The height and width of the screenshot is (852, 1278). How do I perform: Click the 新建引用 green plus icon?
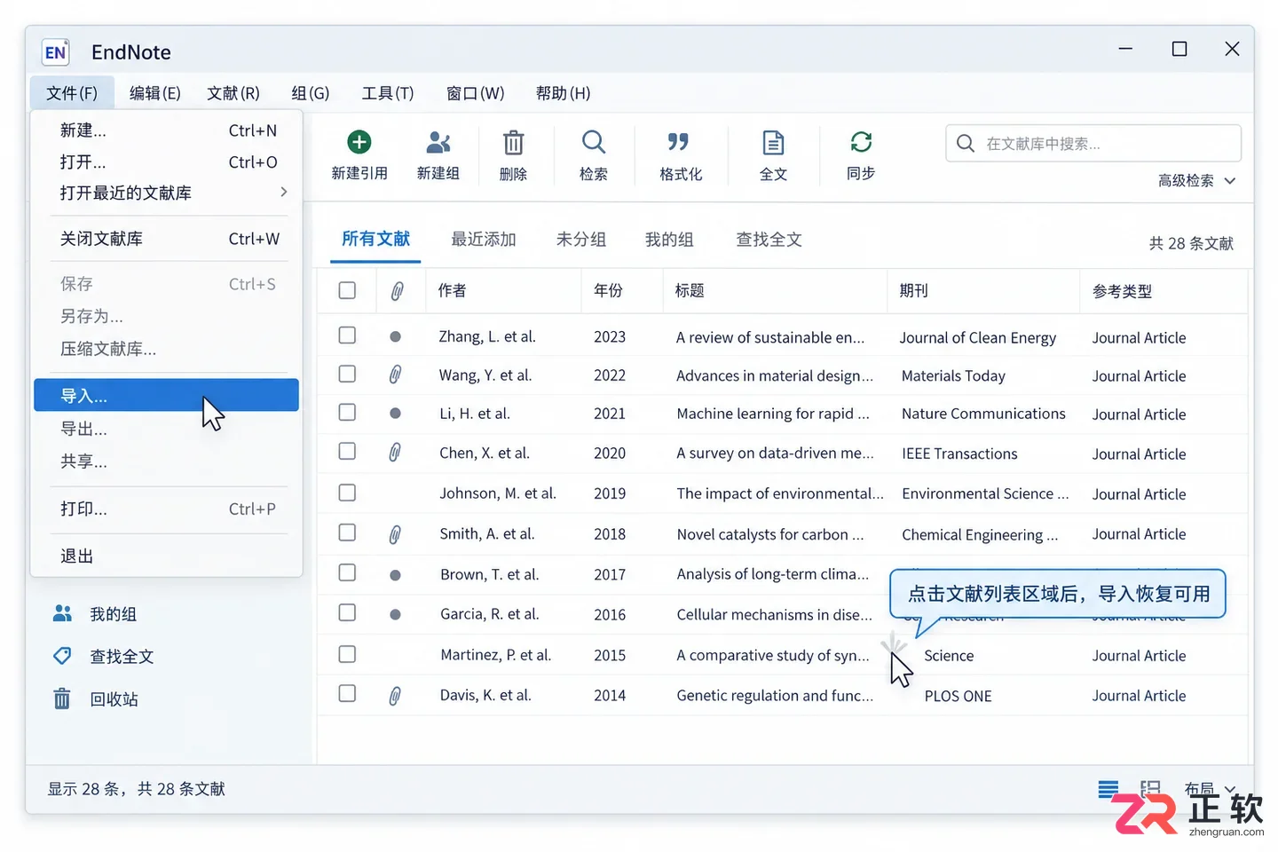click(359, 142)
